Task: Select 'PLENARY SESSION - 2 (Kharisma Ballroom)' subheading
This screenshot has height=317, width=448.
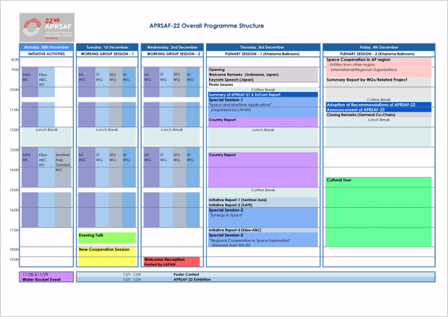Action: (x=377, y=54)
